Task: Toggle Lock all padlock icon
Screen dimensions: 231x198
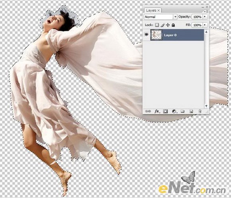Action: (173, 25)
